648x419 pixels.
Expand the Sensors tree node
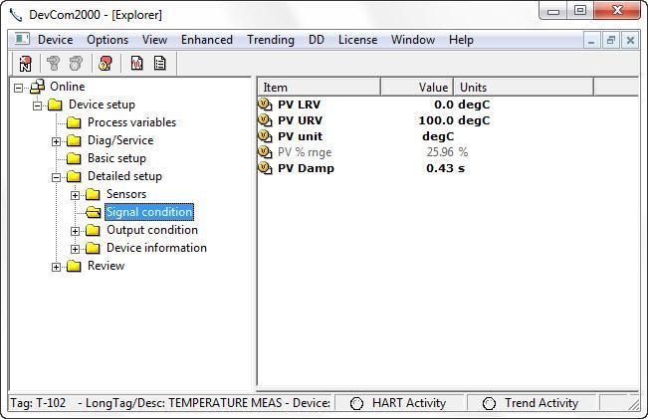pyautogui.click(x=75, y=194)
